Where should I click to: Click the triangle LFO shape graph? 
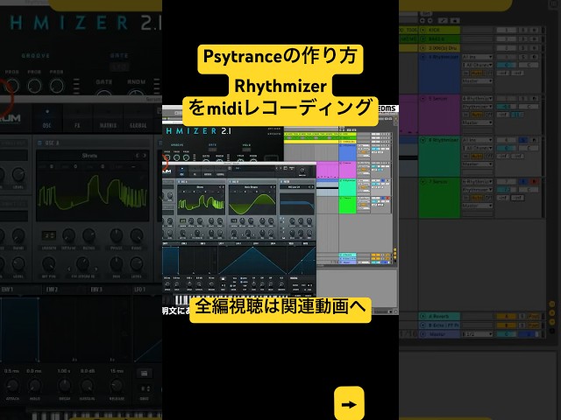point(252,260)
